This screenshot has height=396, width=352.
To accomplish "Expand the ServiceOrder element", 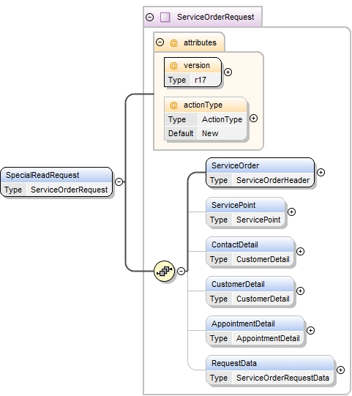I will pyautogui.click(x=321, y=173).
